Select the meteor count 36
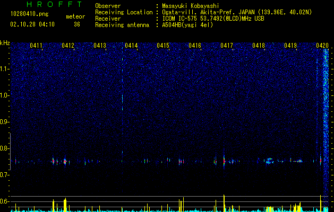Screen dimensions: 334x212 (77, 24)
